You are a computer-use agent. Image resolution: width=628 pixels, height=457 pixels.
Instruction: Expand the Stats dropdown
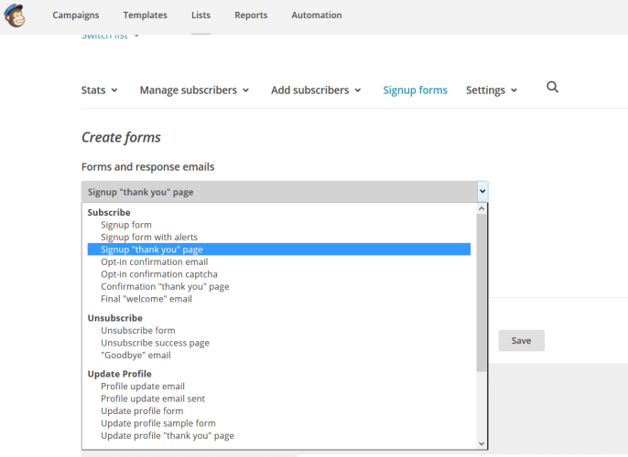click(99, 90)
